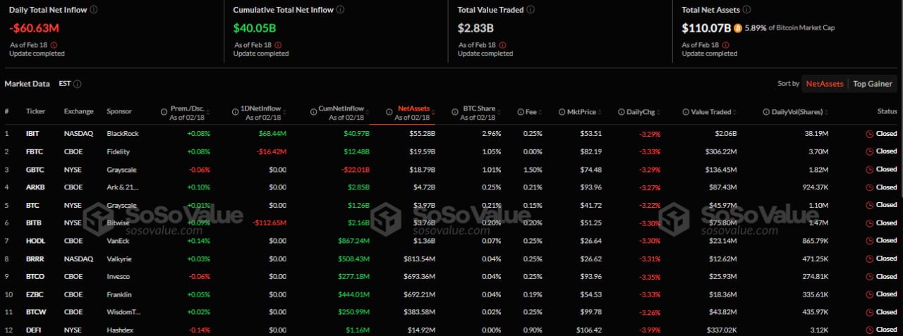Click -$112.65M inflow cell in BITB row
The image size is (903, 336).
(269, 223)
